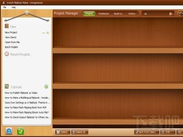
Task: Open tutorial How to Make a Multilingual Flipbook
Action: 27,98
